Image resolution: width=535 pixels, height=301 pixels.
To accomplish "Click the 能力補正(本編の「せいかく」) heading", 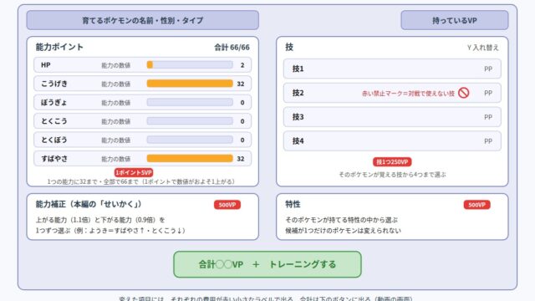I will pyautogui.click(x=89, y=204).
